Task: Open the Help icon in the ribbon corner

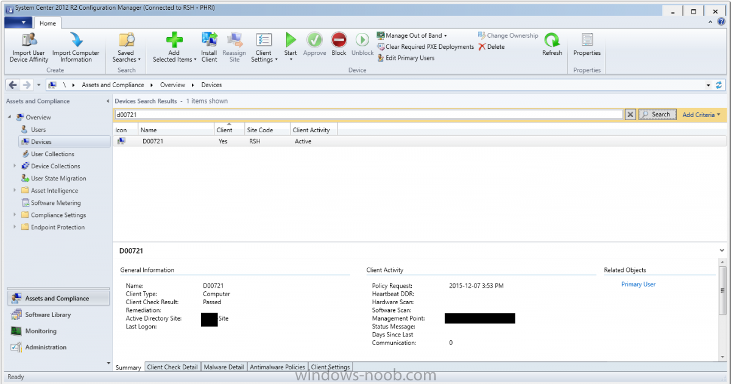Action: (x=721, y=23)
